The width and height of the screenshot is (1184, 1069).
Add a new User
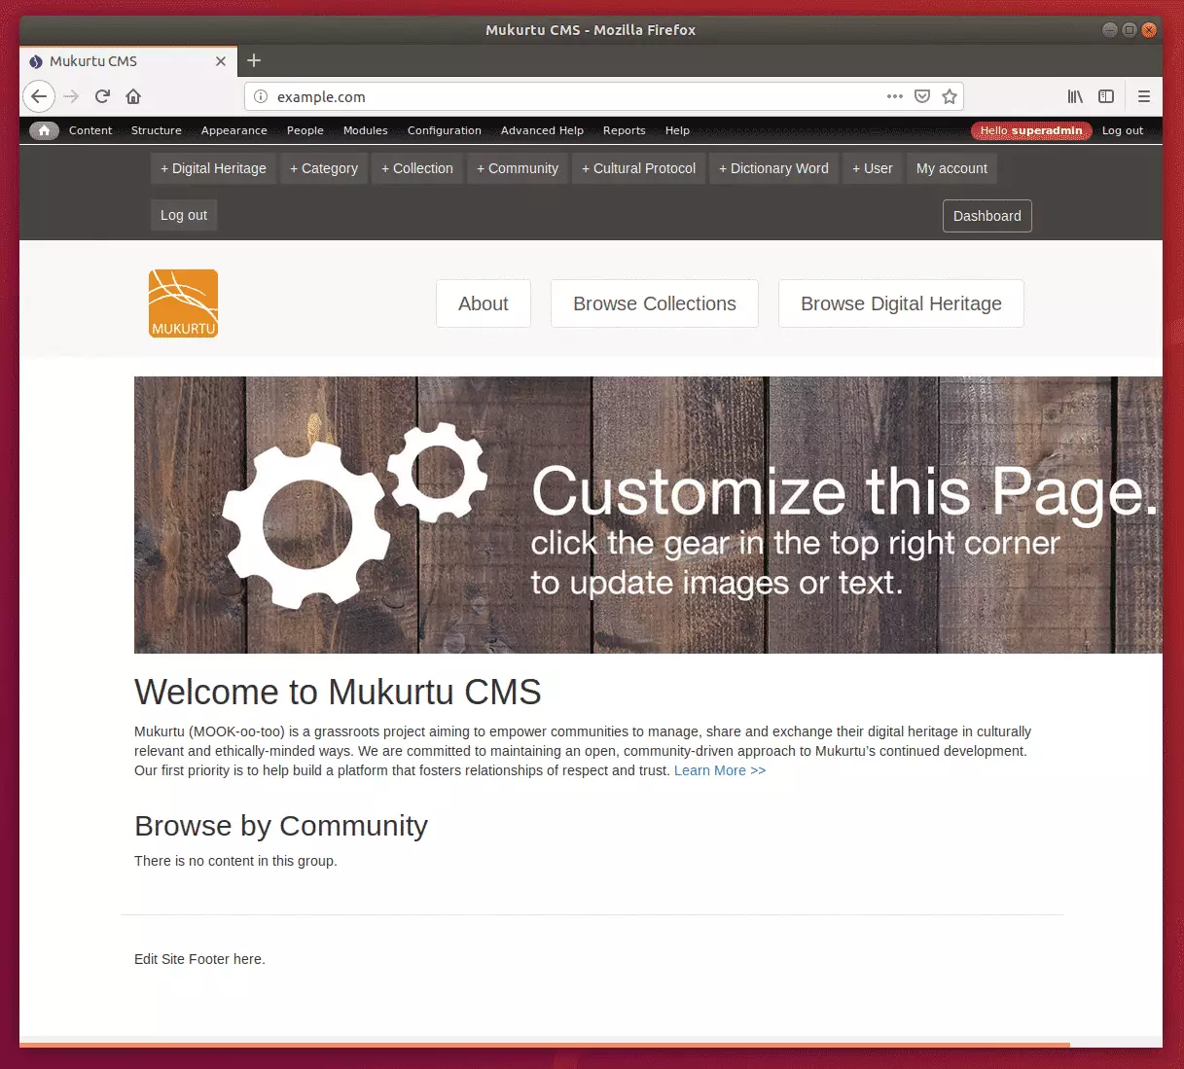coord(873,168)
